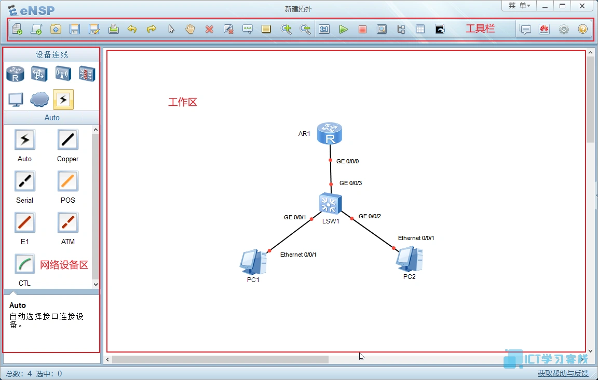The image size is (598, 380).
Task: Click the New Test Topology icon
Action: pyautogui.click(x=36, y=30)
